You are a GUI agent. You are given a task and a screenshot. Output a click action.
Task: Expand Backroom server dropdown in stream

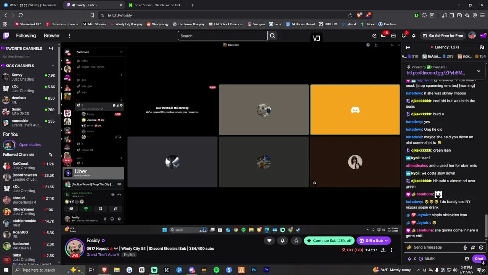coord(121,52)
